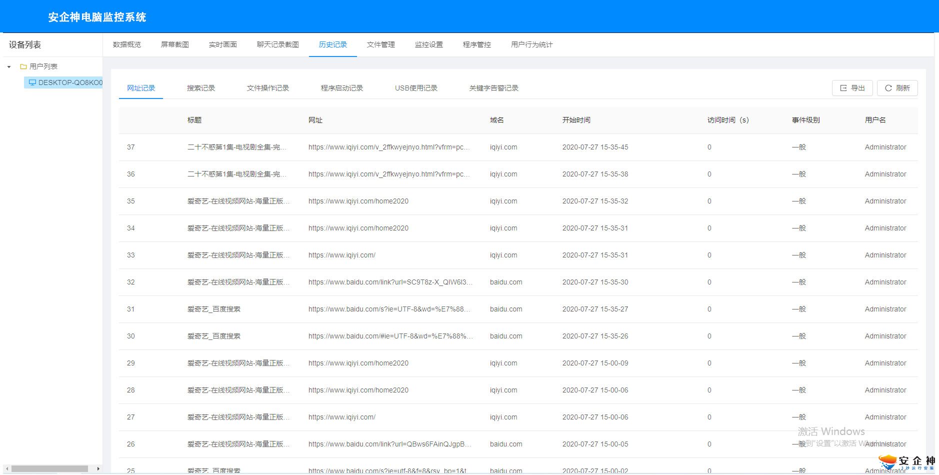
Task: Click visit time 0 in row 30
Action: [x=709, y=336]
